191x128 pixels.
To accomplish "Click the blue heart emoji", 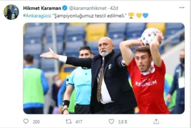I will point(146,16).
